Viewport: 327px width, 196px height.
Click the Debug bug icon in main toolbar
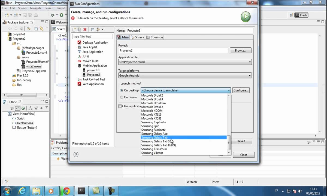pyautogui.click(x=53, y=15)
